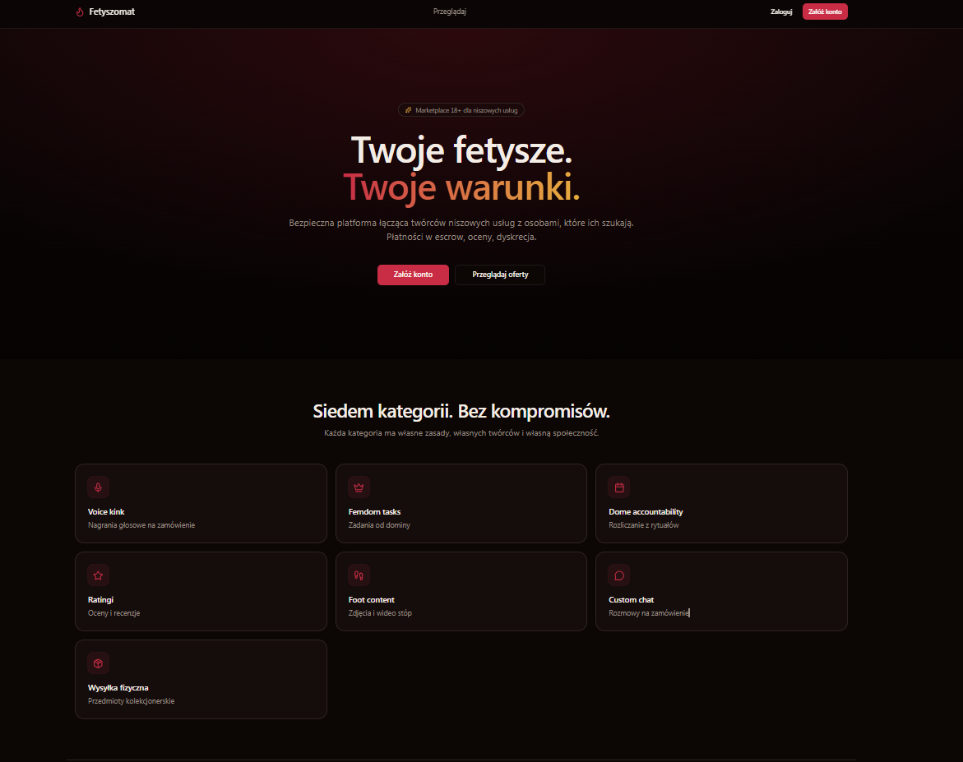
Task: Click the text 'Nagrania głosowe na zamówienie'
Action: (x=141, y=525)
